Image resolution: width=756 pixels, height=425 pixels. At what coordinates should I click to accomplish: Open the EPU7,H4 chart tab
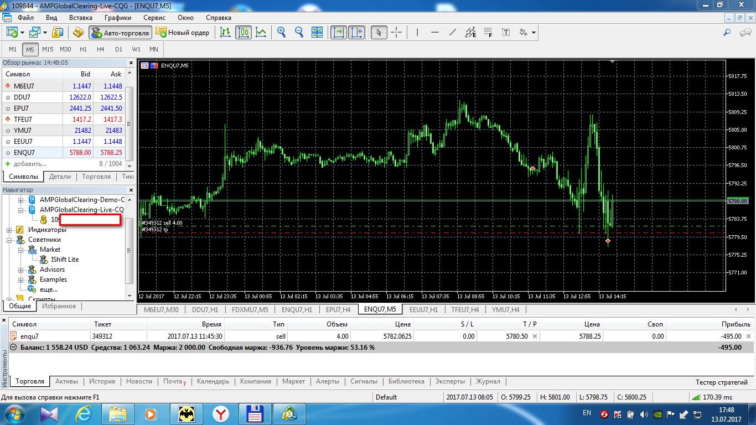338,310
